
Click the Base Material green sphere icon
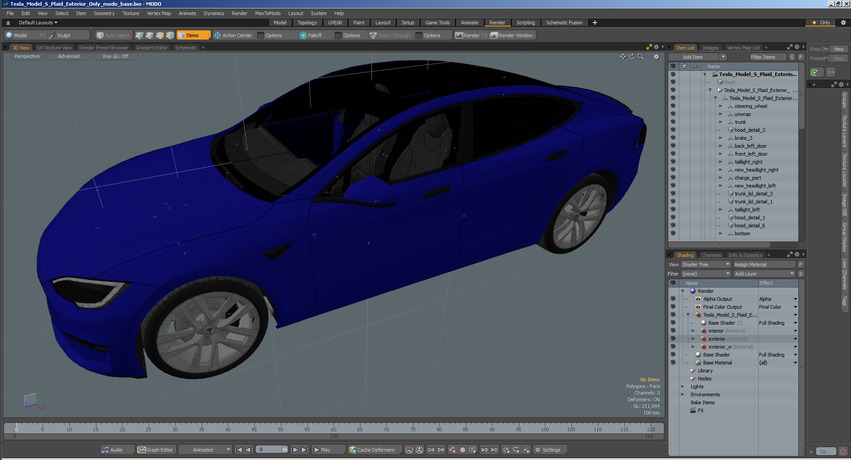pyautogui.click(x=698, y=363)
